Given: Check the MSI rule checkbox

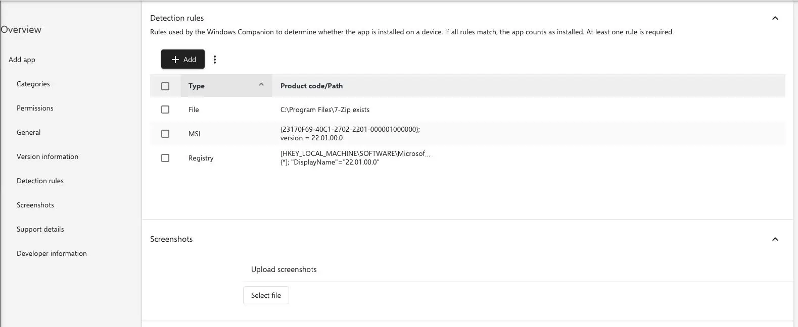Looking at the screenshot, I should click(x=165, y=134).
